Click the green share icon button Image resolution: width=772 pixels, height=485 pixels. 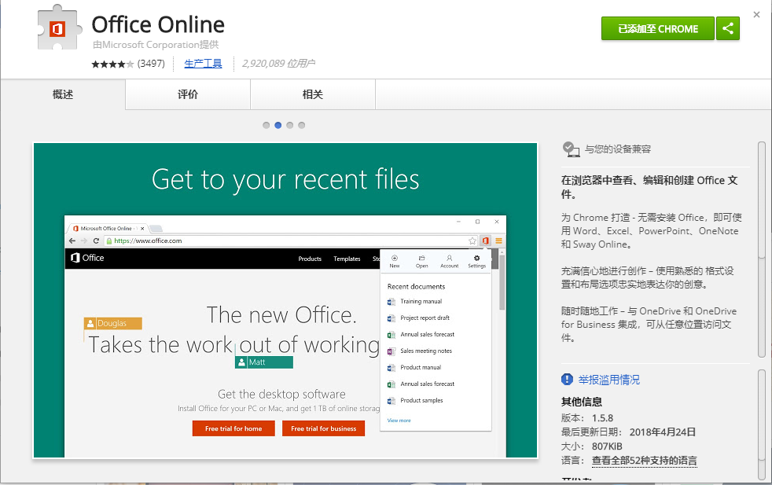tap(728, 28)
